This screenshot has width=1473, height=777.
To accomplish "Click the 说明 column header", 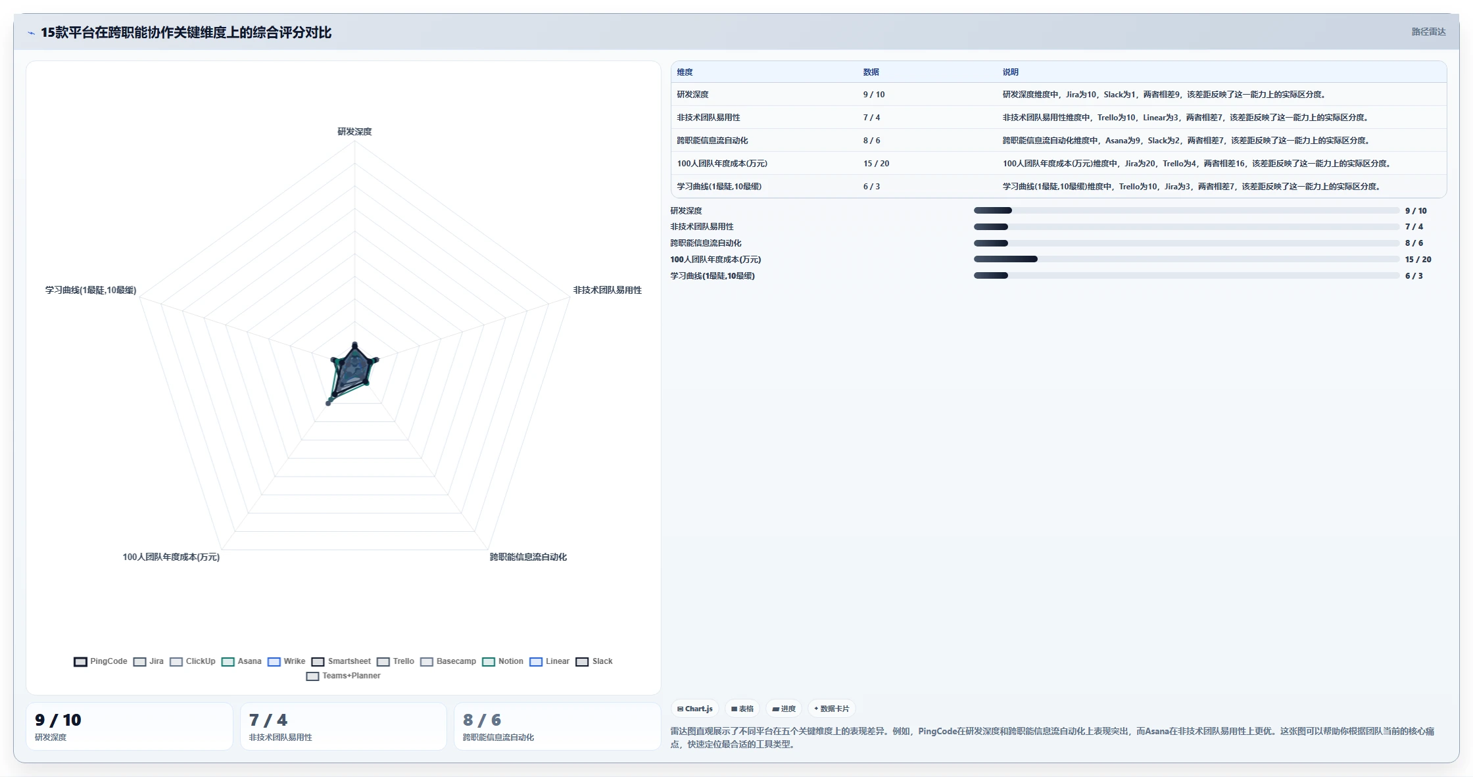I will [x=1010, y=72].
